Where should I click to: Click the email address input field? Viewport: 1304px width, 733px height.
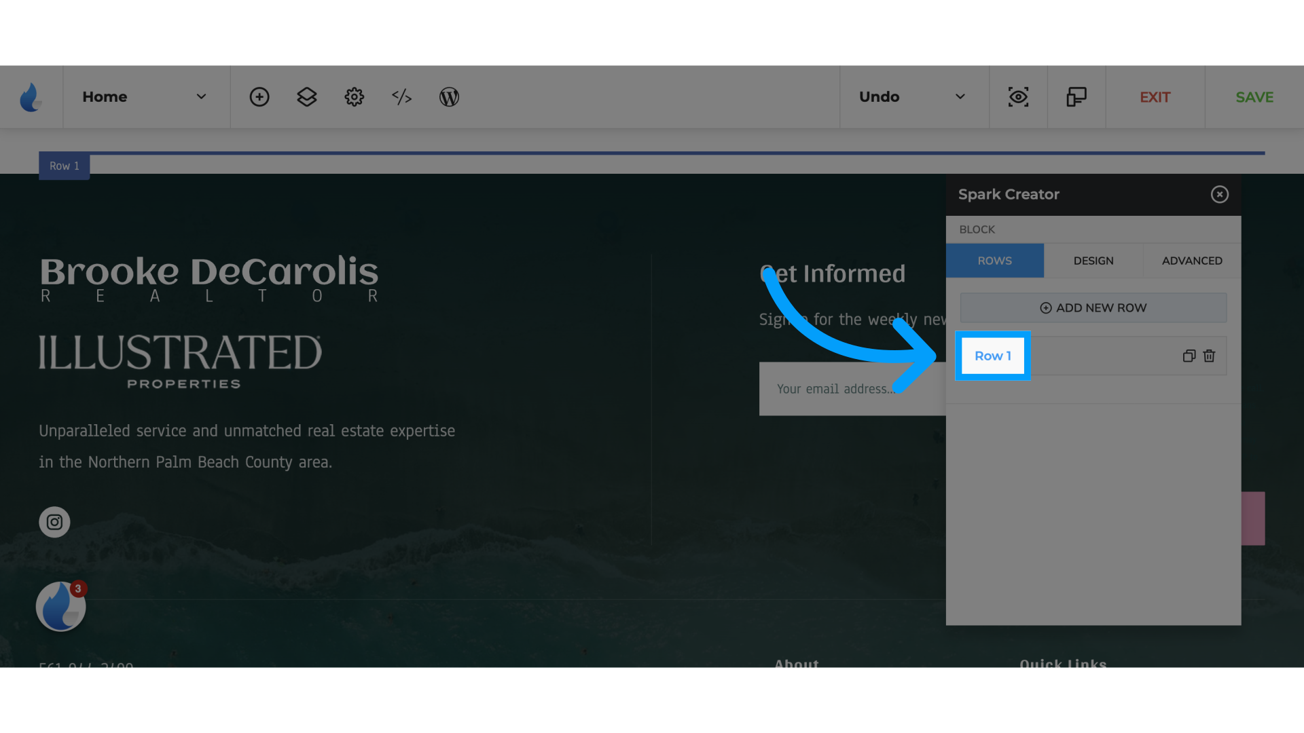(x=852, y=389)
